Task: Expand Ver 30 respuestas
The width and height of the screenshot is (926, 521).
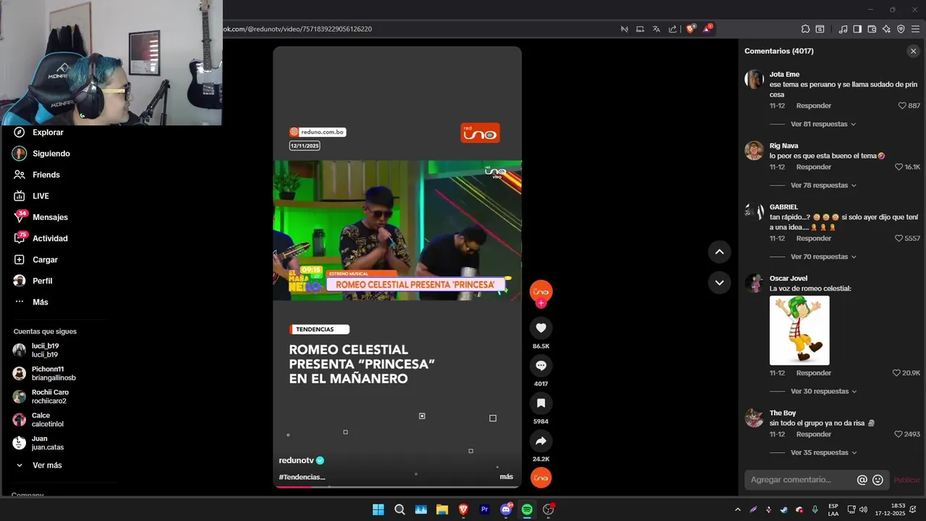Action: click(823, 391)
